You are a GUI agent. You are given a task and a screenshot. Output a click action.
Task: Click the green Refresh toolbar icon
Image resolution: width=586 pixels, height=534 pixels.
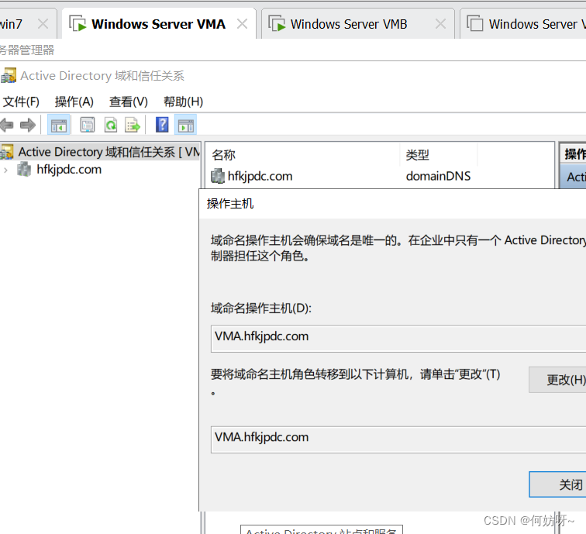(x=111, y=125)
